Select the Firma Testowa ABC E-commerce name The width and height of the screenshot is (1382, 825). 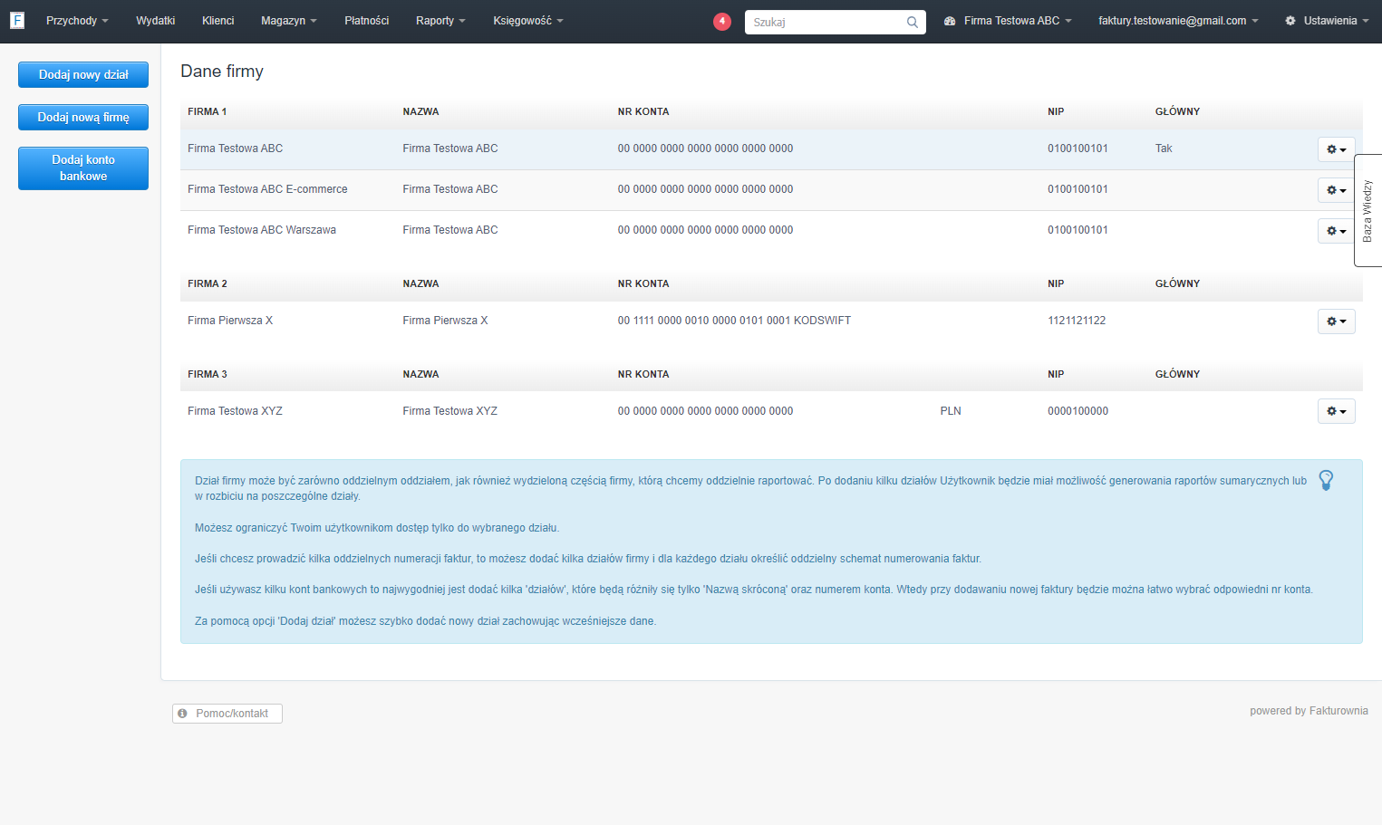(267, 189)
